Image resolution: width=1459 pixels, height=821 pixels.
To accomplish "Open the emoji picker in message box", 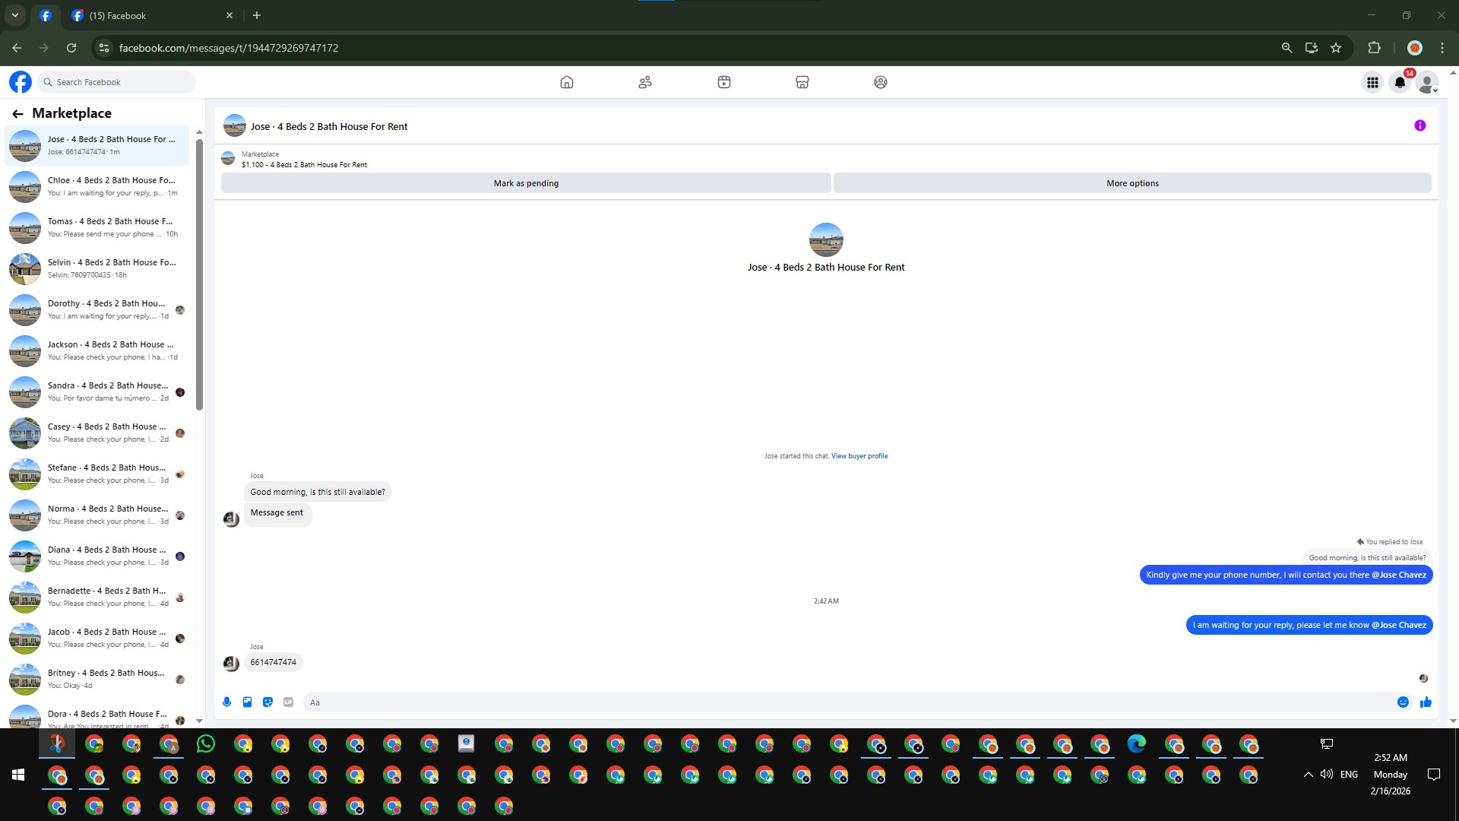I will (x=1403, y=702).
